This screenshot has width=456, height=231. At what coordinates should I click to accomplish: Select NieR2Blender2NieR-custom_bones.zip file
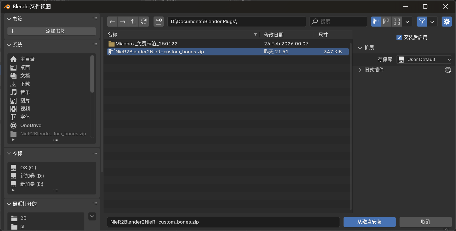pos(160,52)
